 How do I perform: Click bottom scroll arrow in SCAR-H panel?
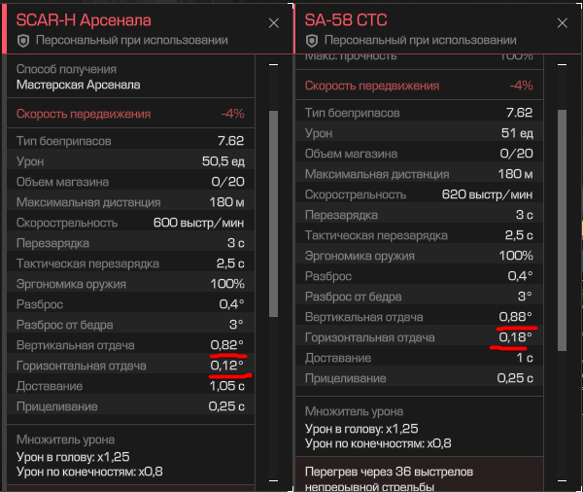click(x=273, y=481)
